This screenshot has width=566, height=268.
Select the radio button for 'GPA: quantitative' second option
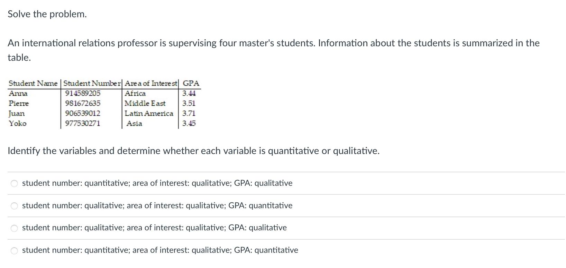[14, 206]
